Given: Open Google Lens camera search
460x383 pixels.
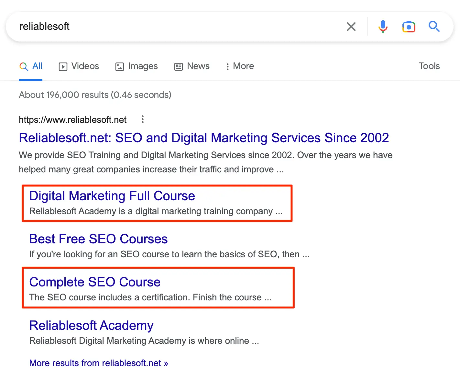Looking at the screenshot, I should [409, 27].
